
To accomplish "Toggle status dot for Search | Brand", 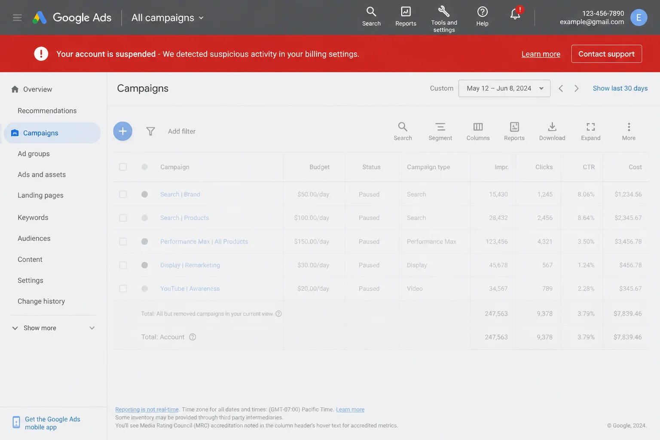I will pos(144,194).
